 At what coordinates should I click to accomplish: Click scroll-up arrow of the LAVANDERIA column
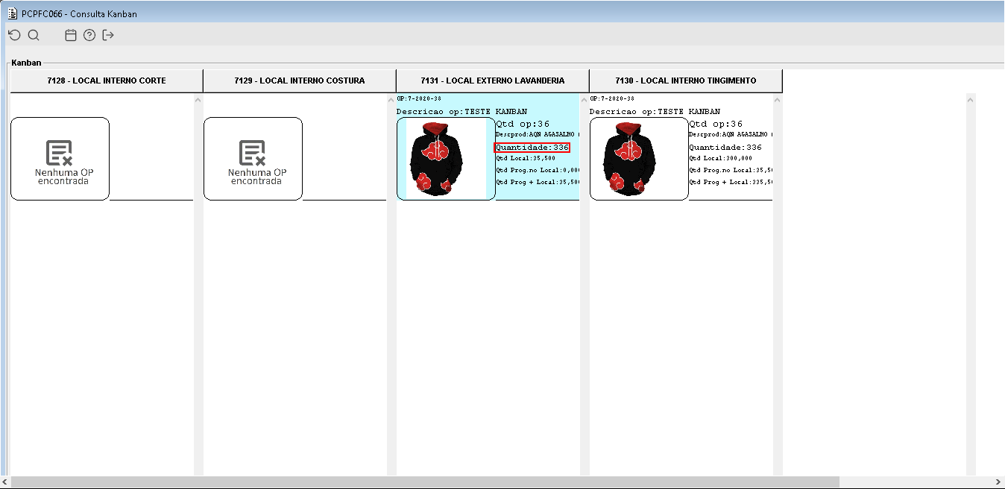(585, 99)
